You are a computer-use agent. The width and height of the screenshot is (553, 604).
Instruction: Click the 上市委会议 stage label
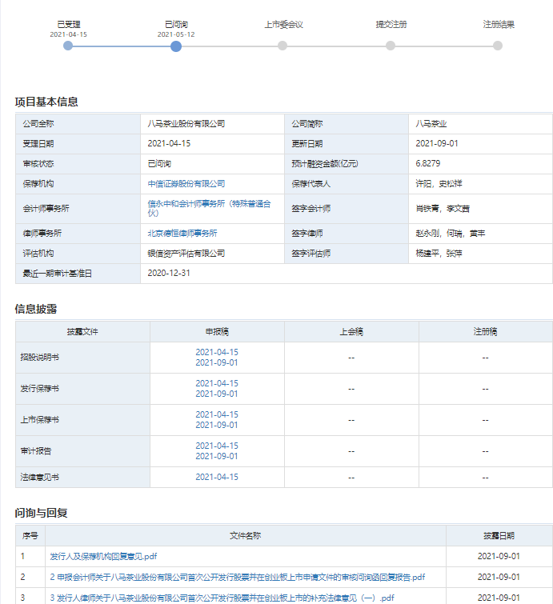pos(283,24)
